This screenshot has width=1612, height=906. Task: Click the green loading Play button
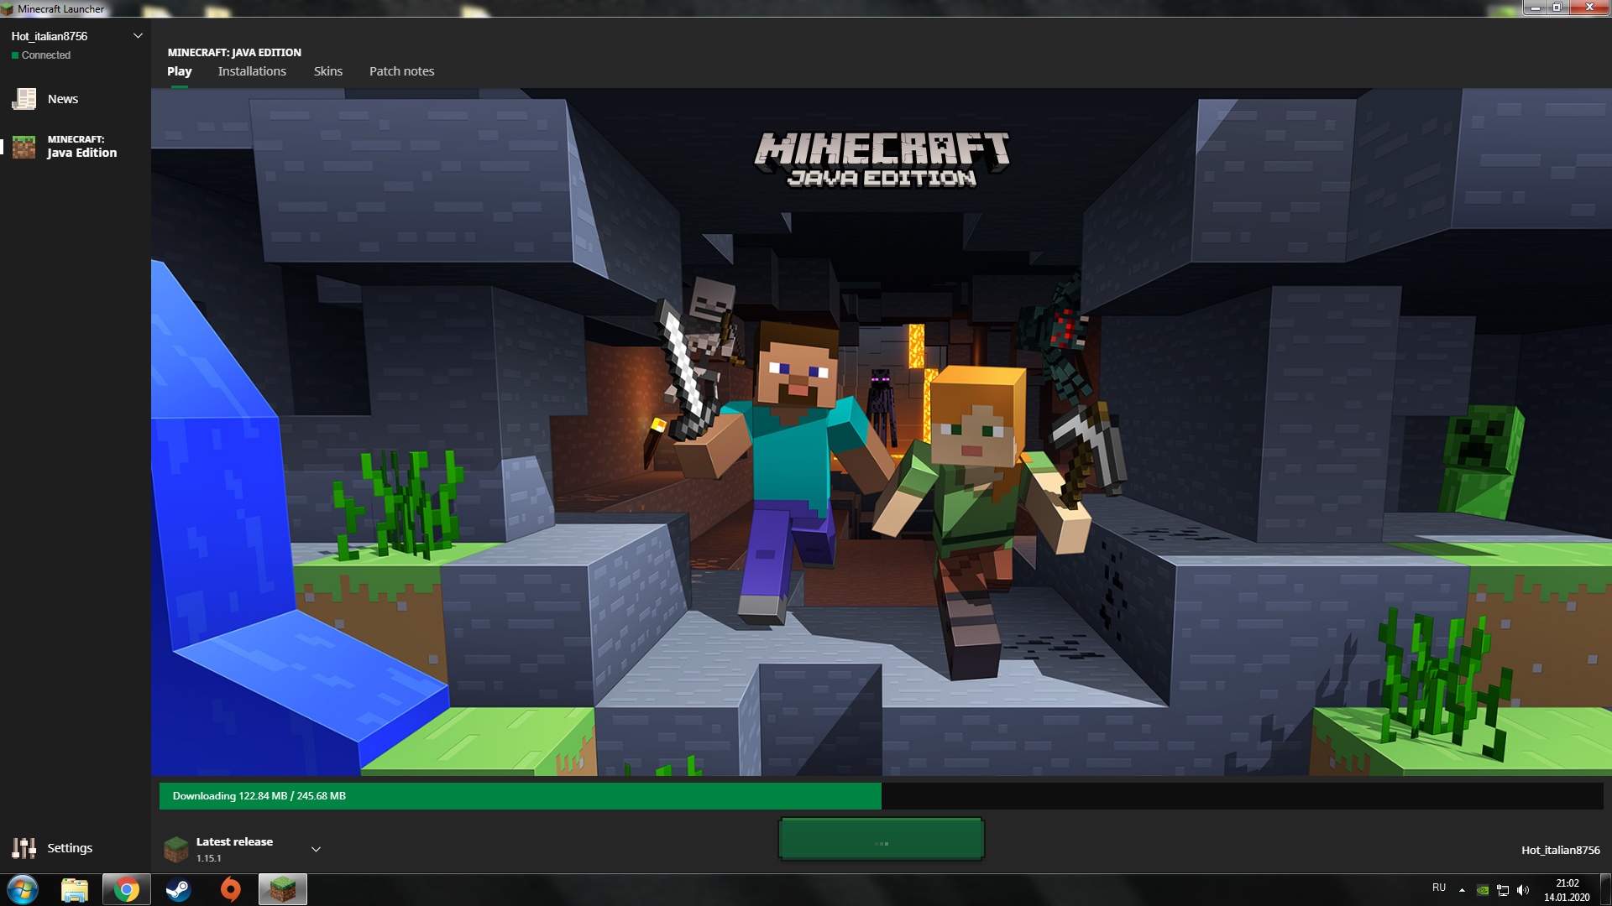click(x=881, y=839)
